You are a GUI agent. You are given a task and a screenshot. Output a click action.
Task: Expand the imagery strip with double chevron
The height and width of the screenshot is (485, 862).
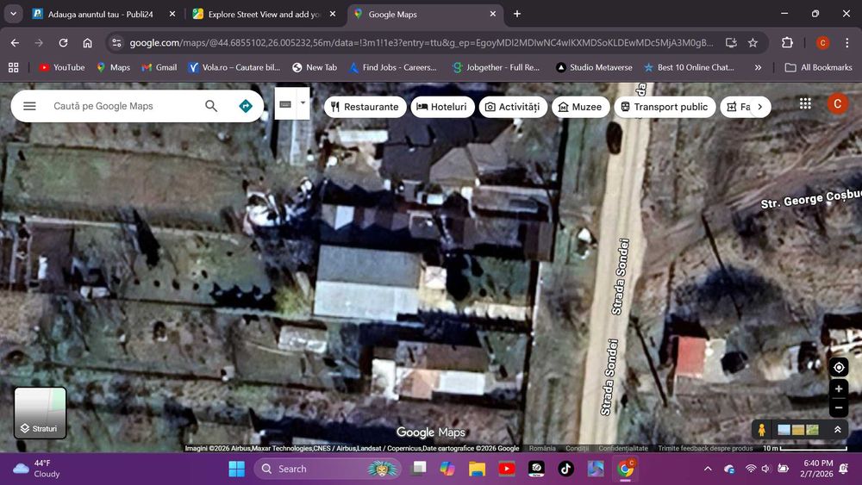point(837,430)
